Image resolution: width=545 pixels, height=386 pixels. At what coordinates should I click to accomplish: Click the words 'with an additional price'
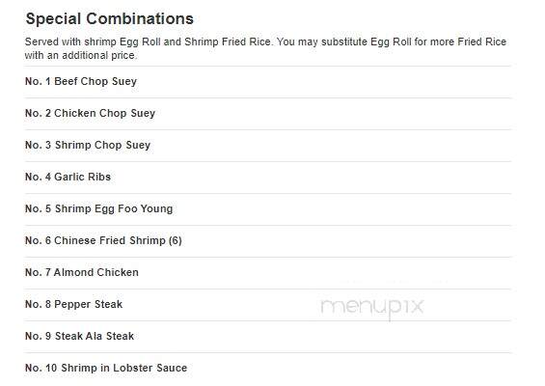pos(80,55)
